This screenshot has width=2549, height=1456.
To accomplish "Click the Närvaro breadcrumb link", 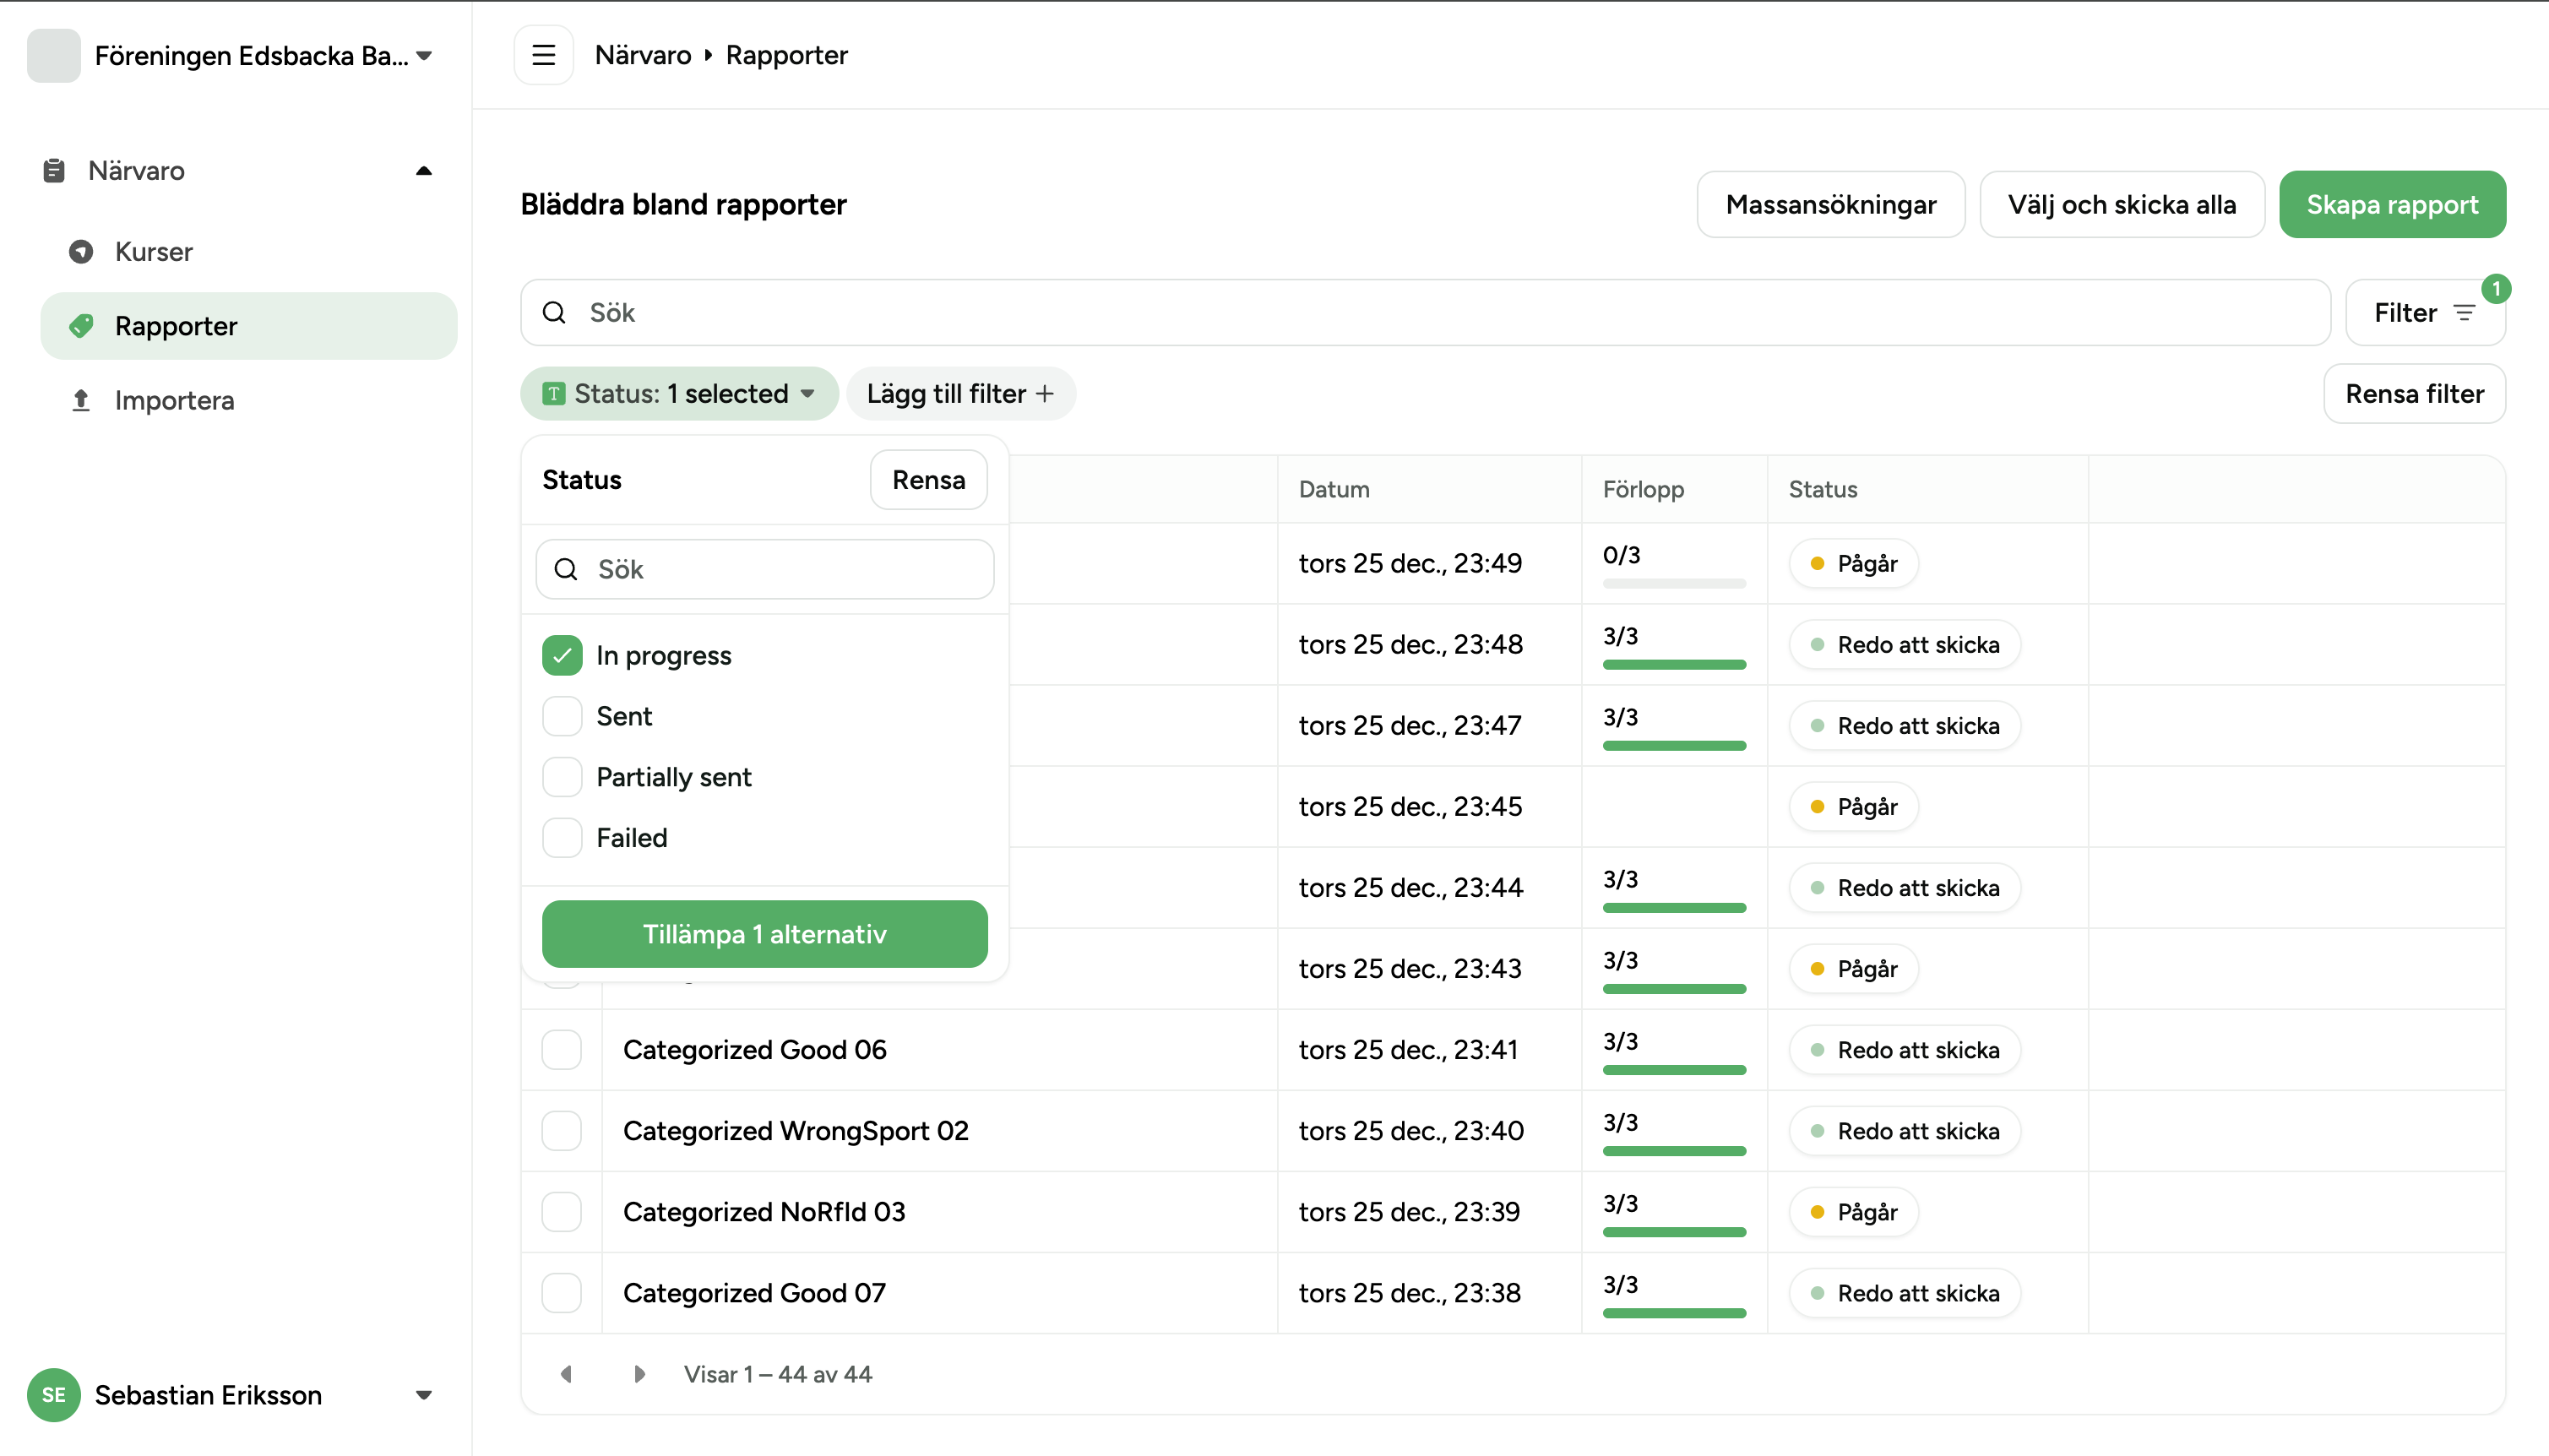I will click(x=643, y=55).
